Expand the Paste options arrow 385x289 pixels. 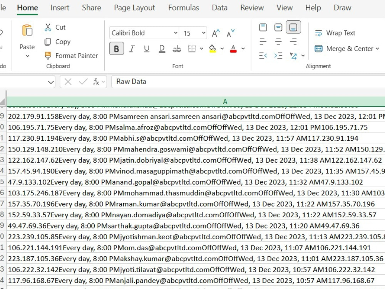[27, 56]
